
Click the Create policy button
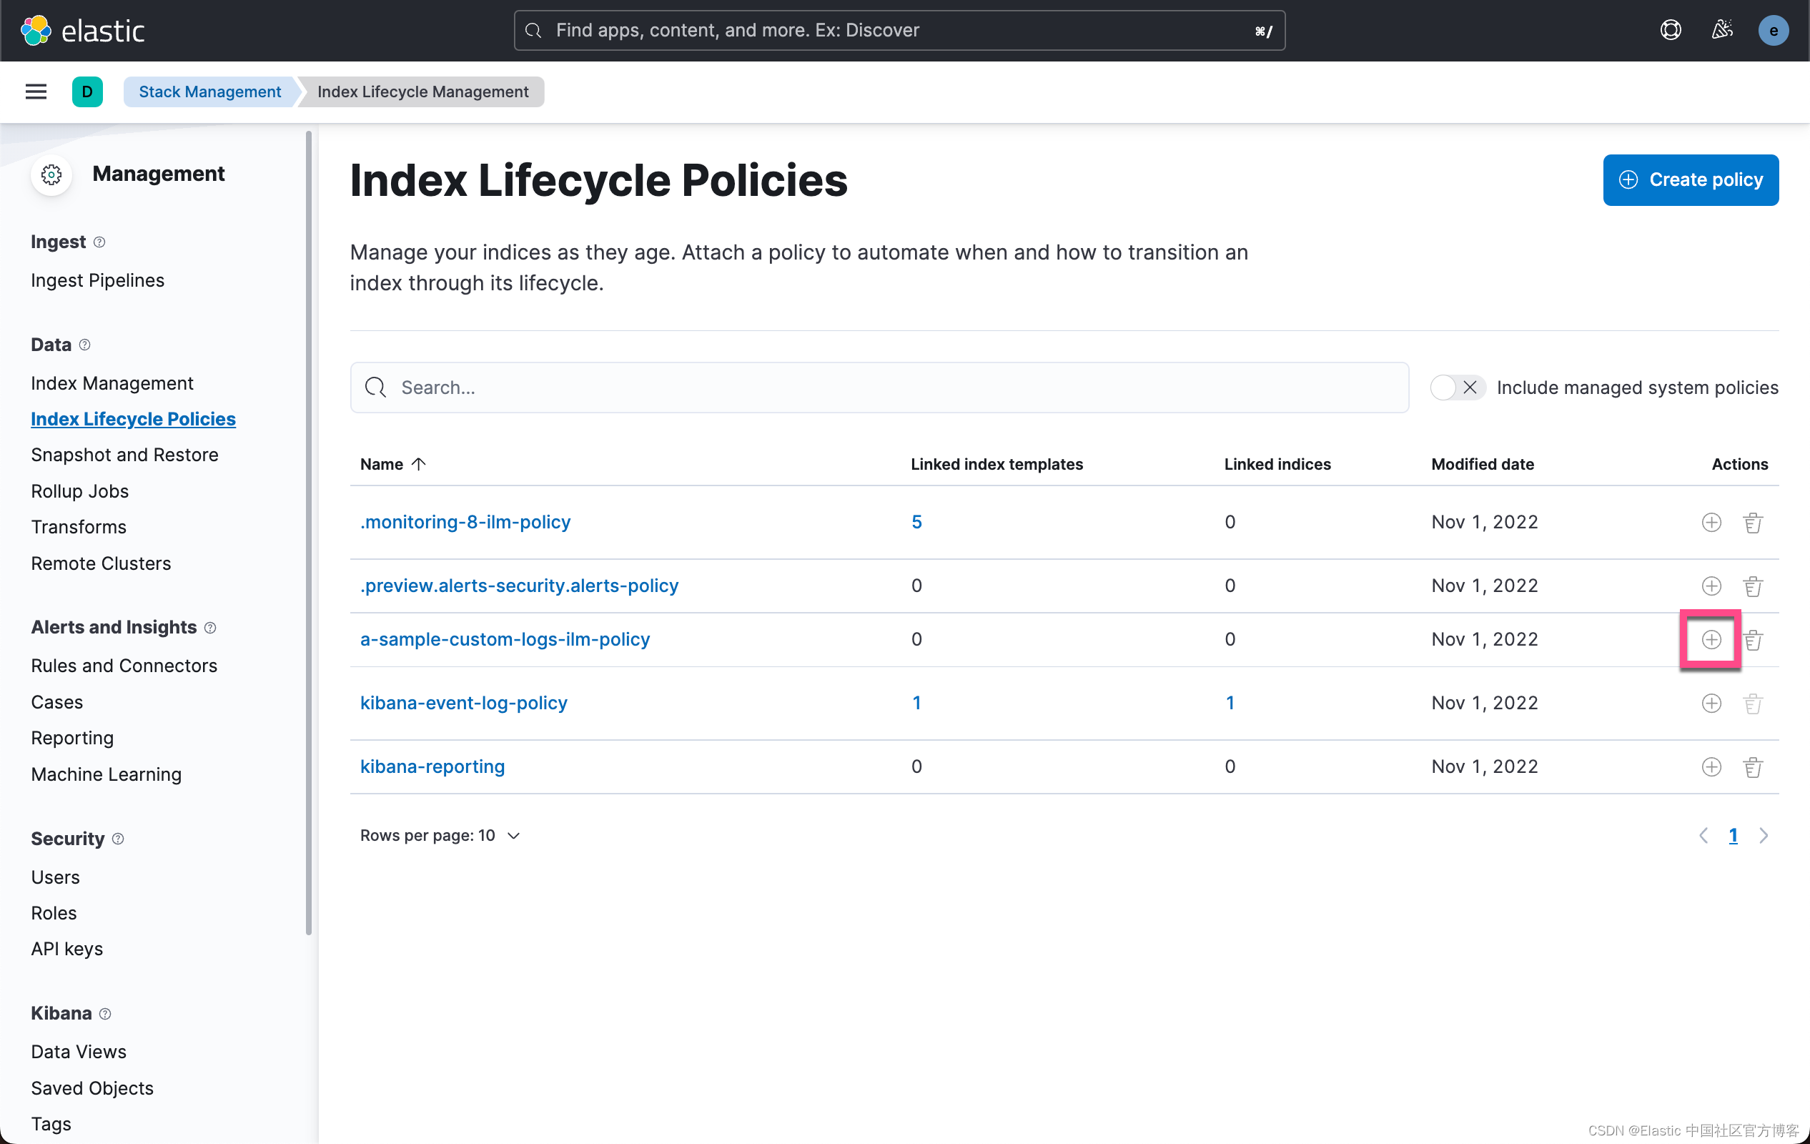pyautogui.click(x=1690, y=179)
